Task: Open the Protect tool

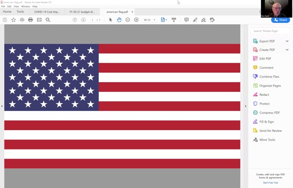Action: pyautogui.click(x=261, y=104)
